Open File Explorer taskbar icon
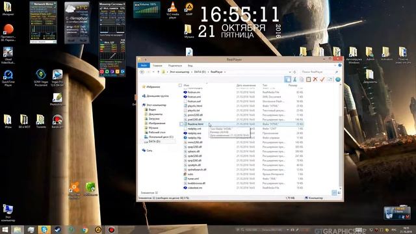Image resolution: width=416 pixels, height=234 pixels. 18,229
